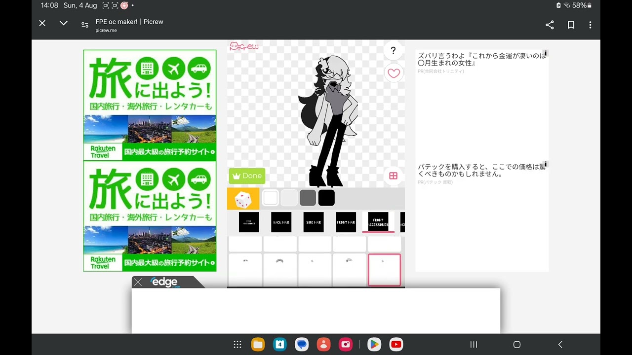The image size is (632, 355).
Task: Open site settings icon beside title
Action: [84, 25]
